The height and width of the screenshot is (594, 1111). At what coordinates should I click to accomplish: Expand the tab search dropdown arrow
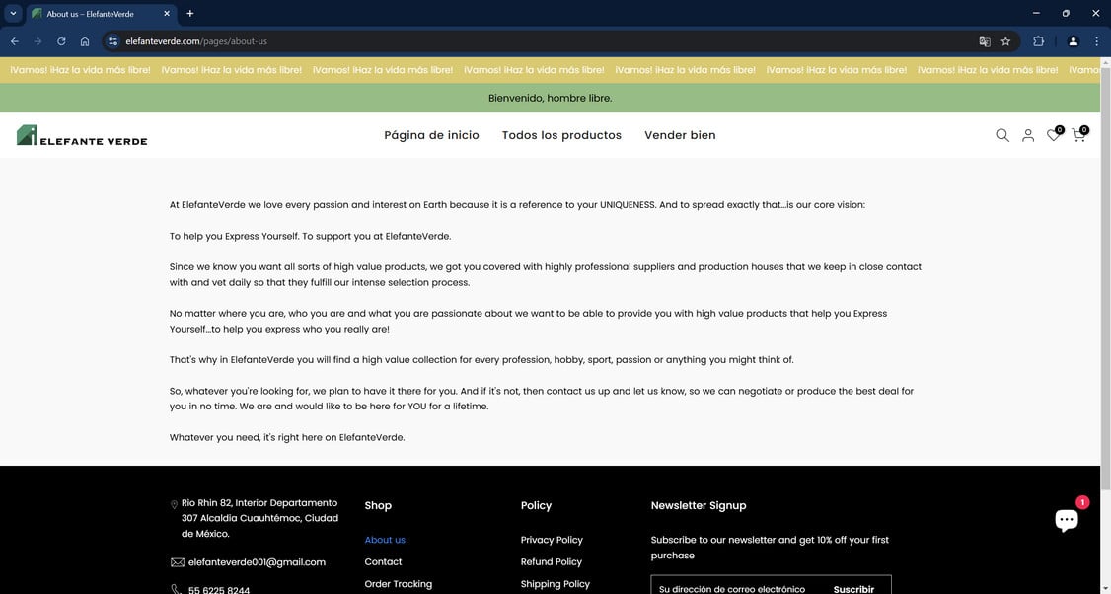click(x=13, y=14)
